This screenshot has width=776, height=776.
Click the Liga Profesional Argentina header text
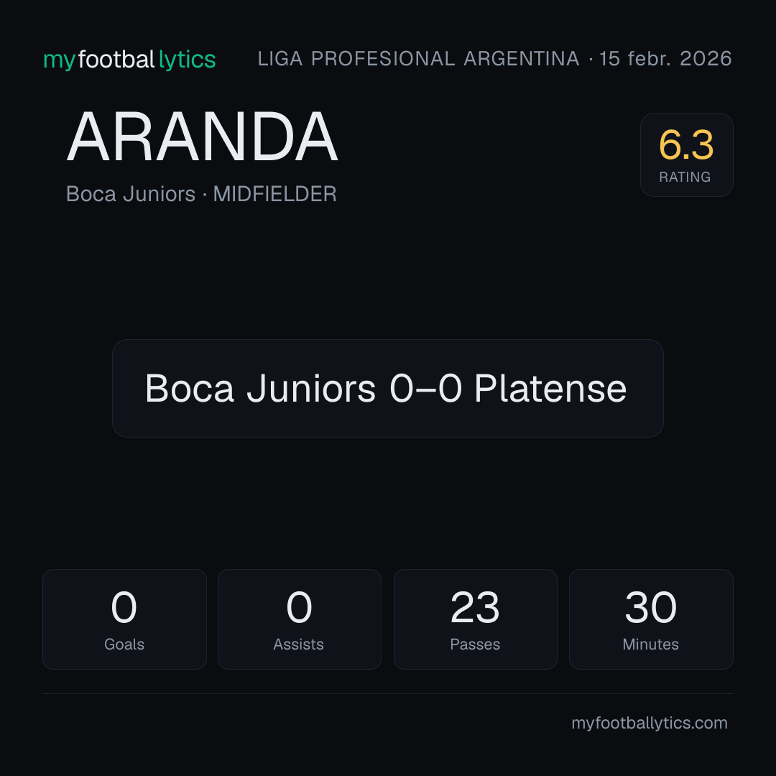coord(418,59)
